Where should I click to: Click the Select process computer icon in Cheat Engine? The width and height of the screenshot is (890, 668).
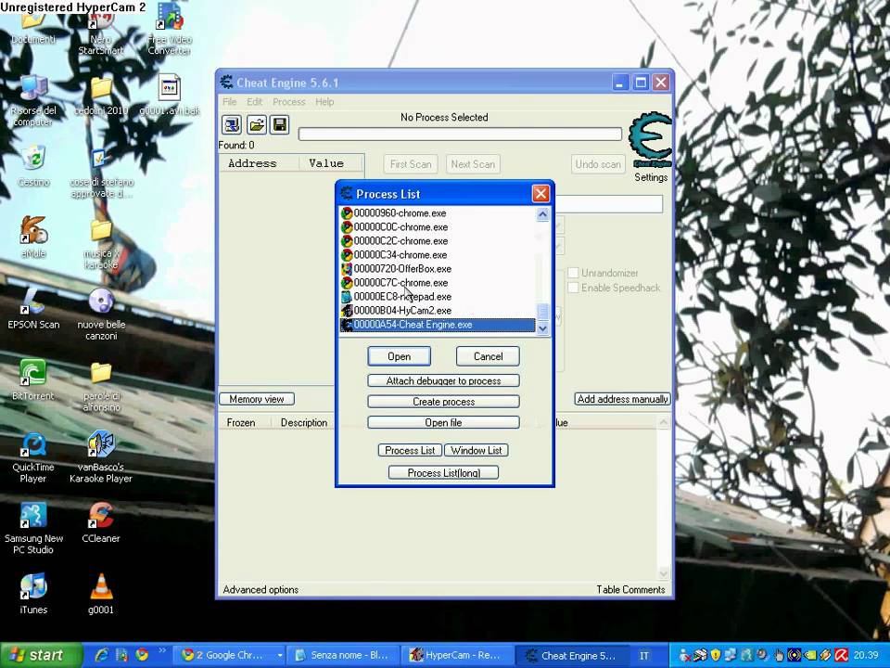pyautogui.click(x=232, y=125)
